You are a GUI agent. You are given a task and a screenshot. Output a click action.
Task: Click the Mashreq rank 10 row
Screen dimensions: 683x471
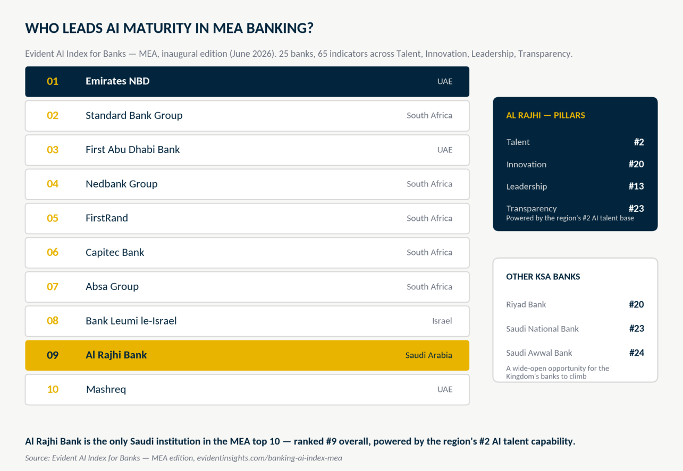pyautogui.click(x=247, y=390)
